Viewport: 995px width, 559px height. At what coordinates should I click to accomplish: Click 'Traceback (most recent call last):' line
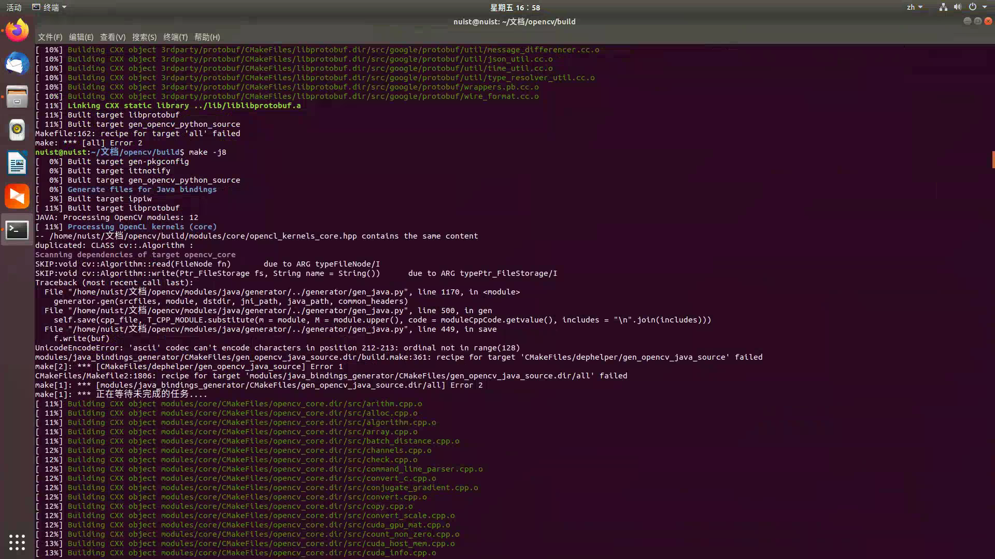[x=114, y=283]
